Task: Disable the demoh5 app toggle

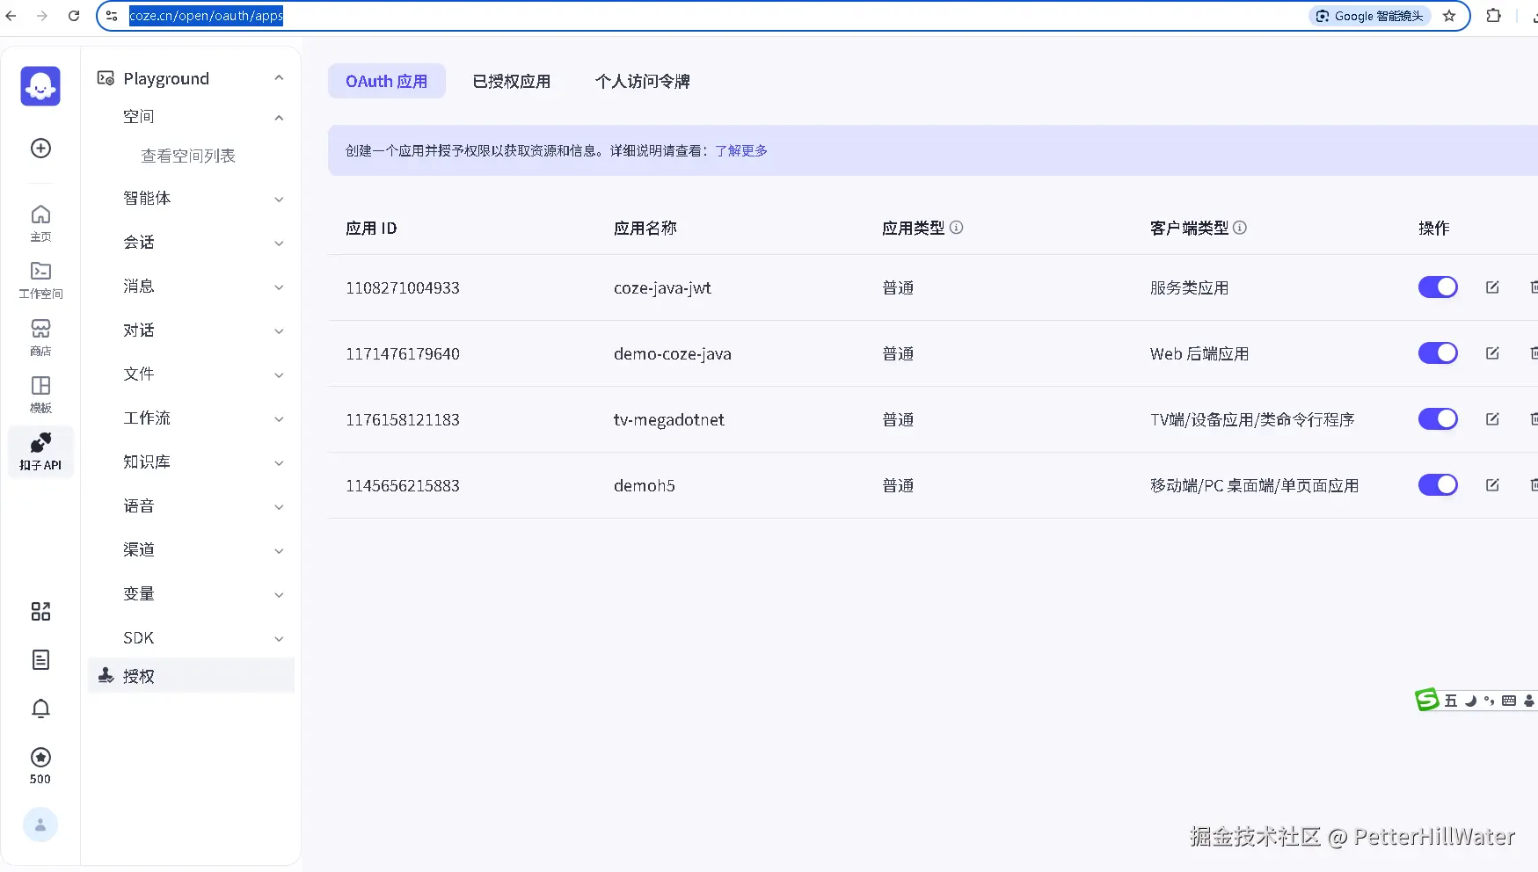Action: click(1438, 485)
